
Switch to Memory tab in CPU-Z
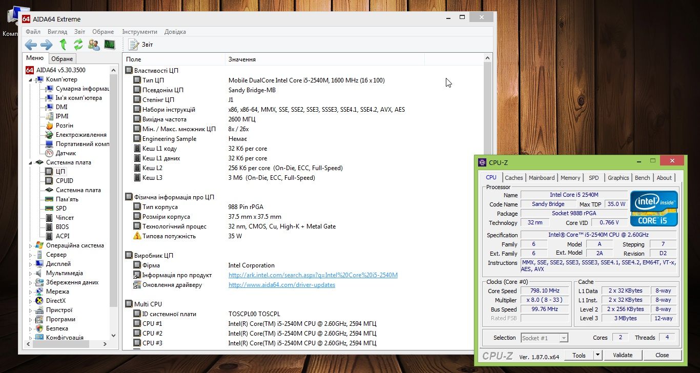(x=570, y=178)
